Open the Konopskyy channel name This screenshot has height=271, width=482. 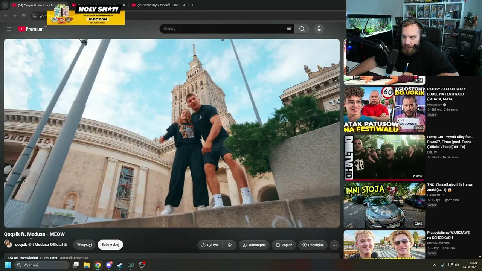click(435, 105)
